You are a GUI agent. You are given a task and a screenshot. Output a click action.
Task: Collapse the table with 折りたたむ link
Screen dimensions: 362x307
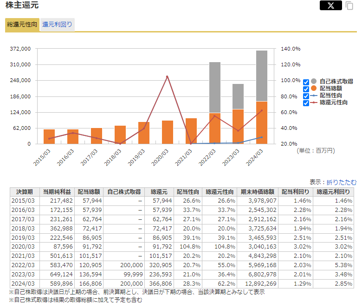tap(342, 182)
